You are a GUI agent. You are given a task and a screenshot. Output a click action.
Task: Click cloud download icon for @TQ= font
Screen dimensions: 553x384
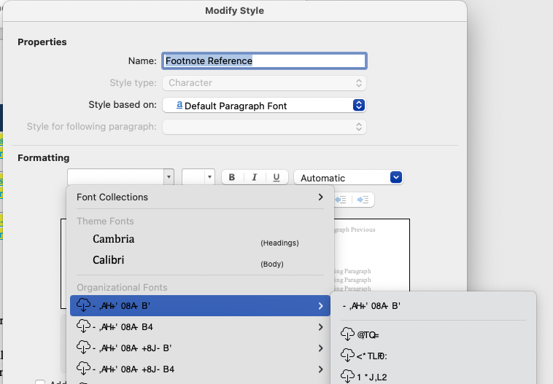click(347, 334)
